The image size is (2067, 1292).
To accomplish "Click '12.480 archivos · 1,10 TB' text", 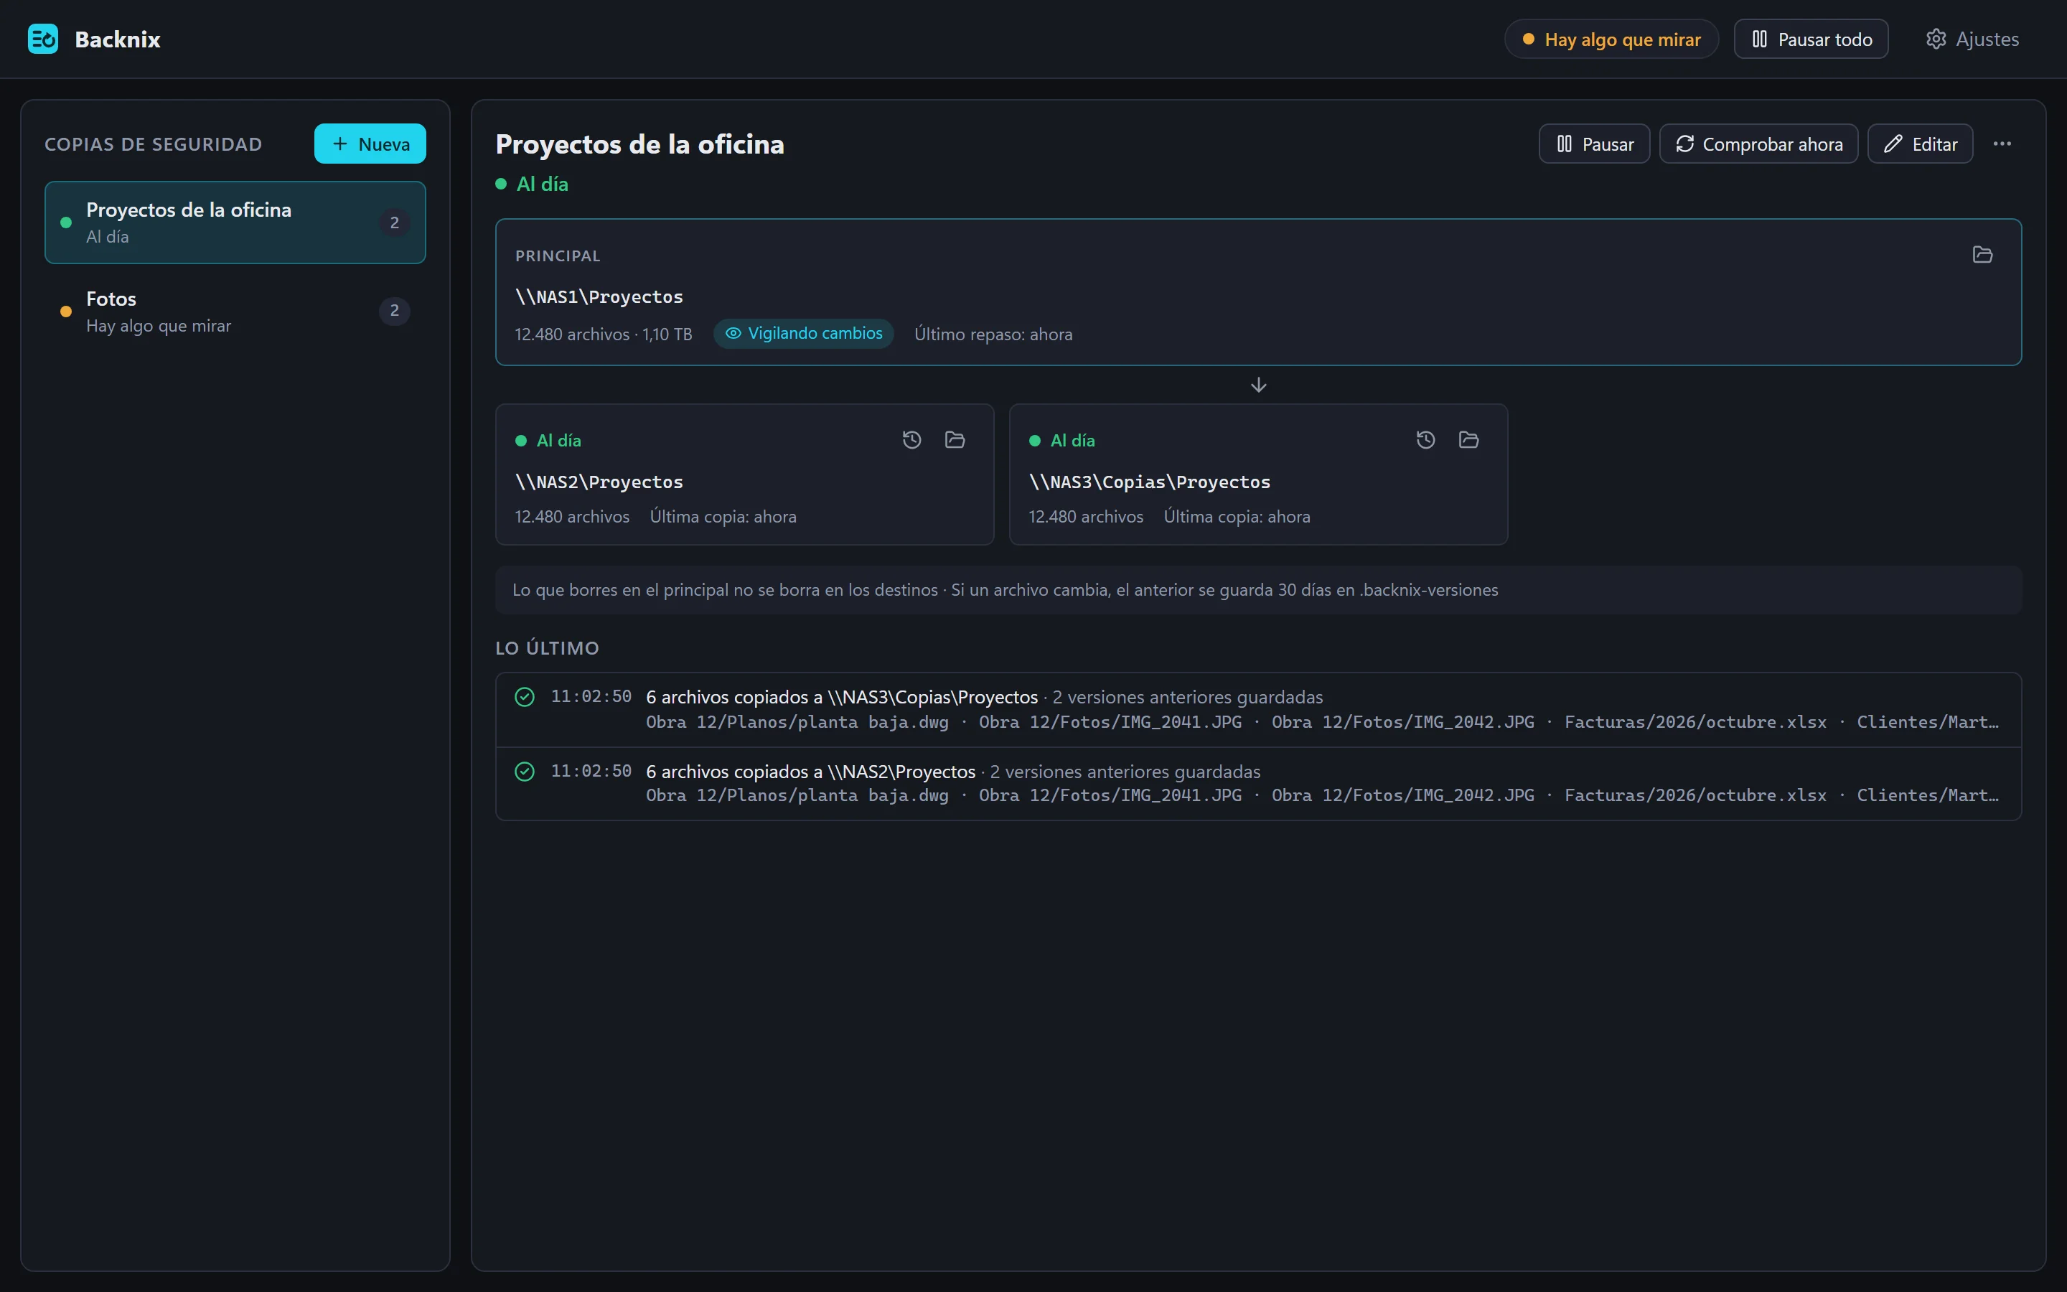I will [603, 334].
